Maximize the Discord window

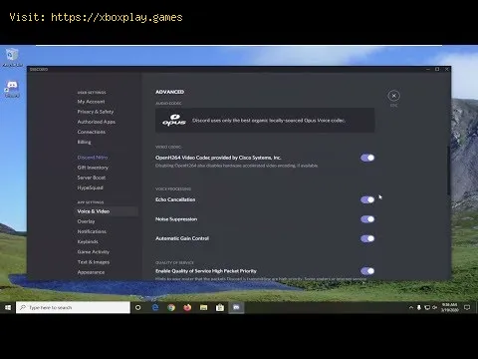437,69
